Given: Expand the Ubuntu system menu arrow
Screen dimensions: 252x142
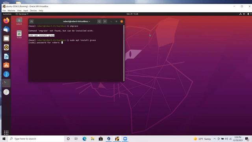Looking at the screenshot, I should pos(251,14).
